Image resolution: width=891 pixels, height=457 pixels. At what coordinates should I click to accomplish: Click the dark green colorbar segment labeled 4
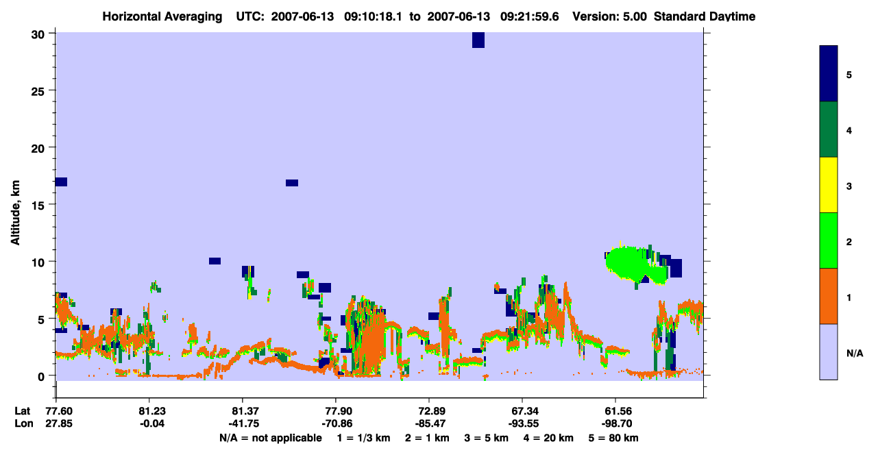pyautogui.click(x=829, y=129)
